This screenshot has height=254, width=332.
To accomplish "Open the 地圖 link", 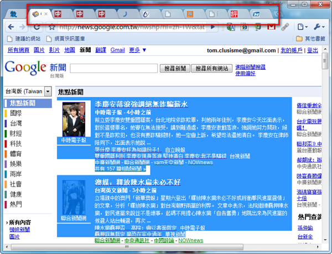I will [x=70, y=50].
